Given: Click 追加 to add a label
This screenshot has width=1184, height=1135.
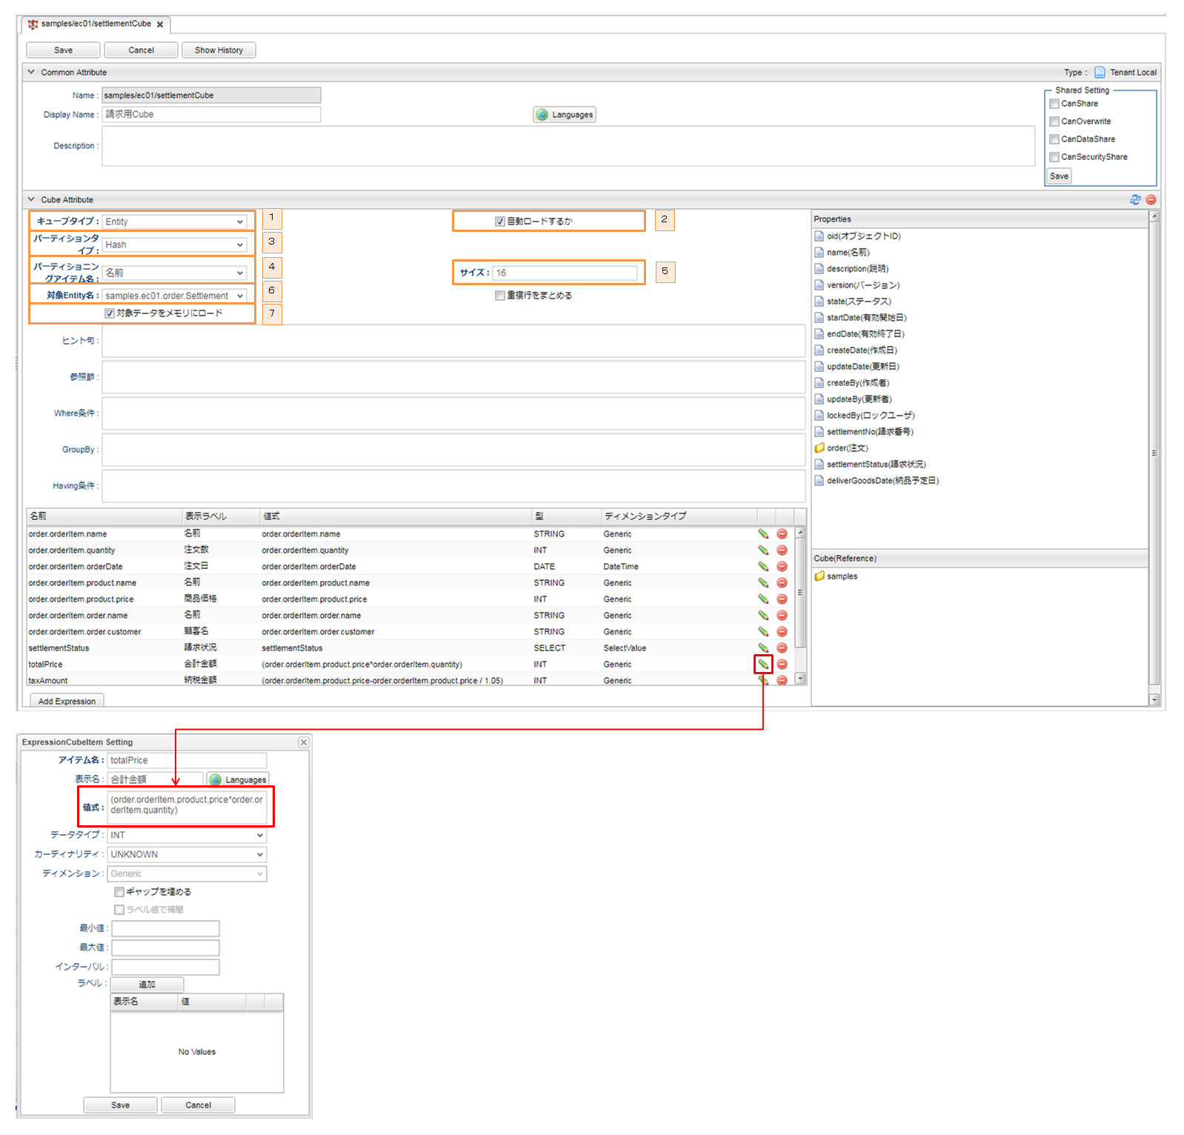Looking at the screenshot, I should pyautogui.click(x=147, y=985).
